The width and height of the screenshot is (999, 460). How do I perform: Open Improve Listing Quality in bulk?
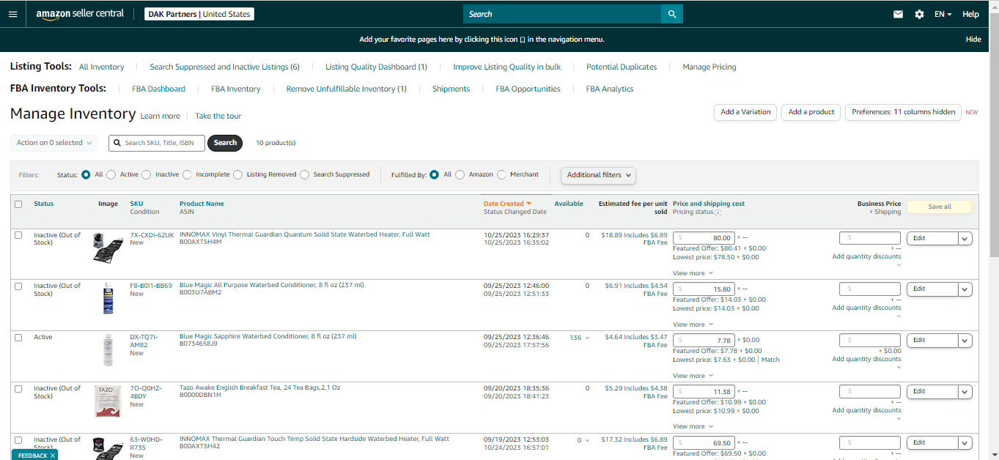point(506,67)
